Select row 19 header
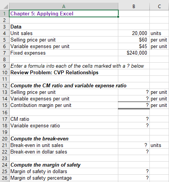The height and width of the screenshot is (182, 169). coord(5,132)
